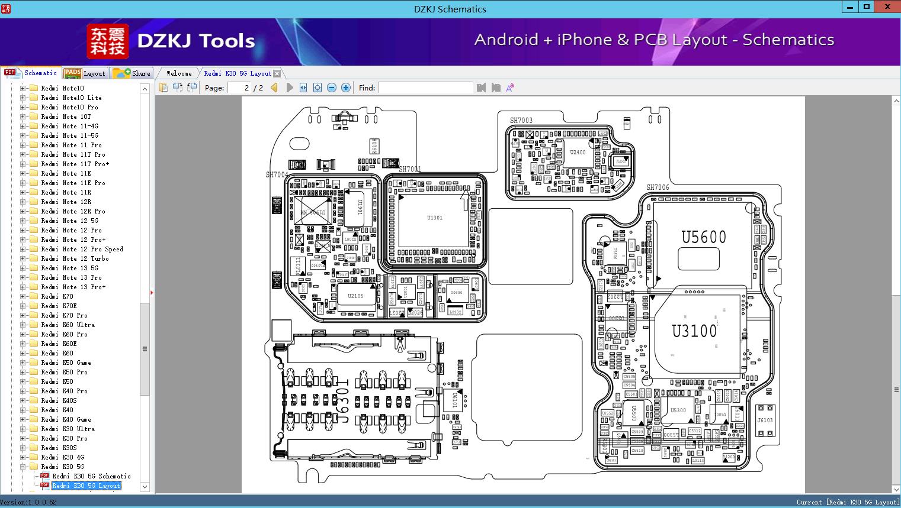Go to the previous page with orange arrow
This screenshot has height=508, width=901.
274,88
